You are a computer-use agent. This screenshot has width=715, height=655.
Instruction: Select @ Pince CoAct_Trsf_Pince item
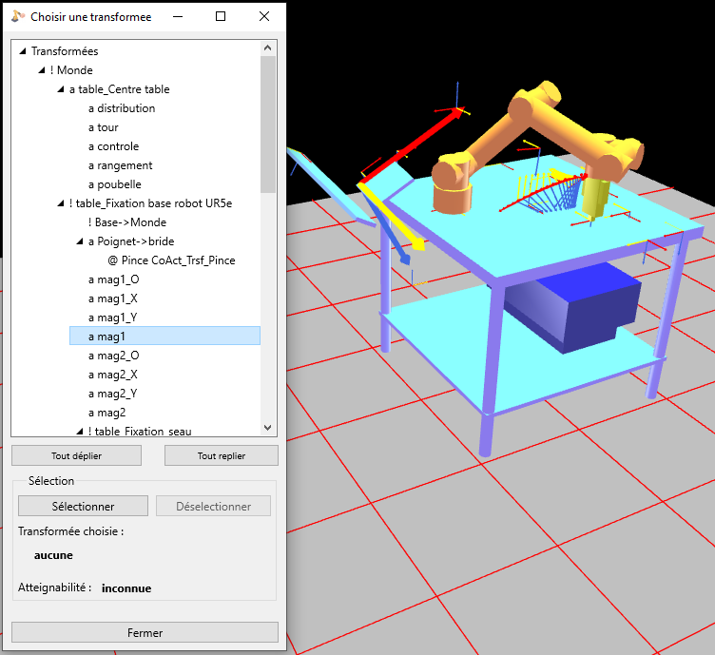pos(171,260)
